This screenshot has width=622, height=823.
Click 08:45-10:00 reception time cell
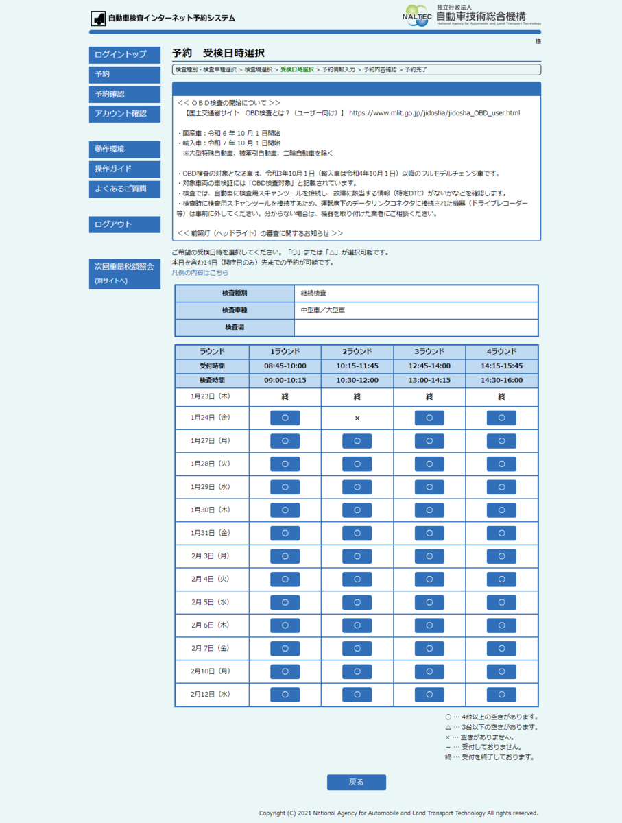click(285, 366)
